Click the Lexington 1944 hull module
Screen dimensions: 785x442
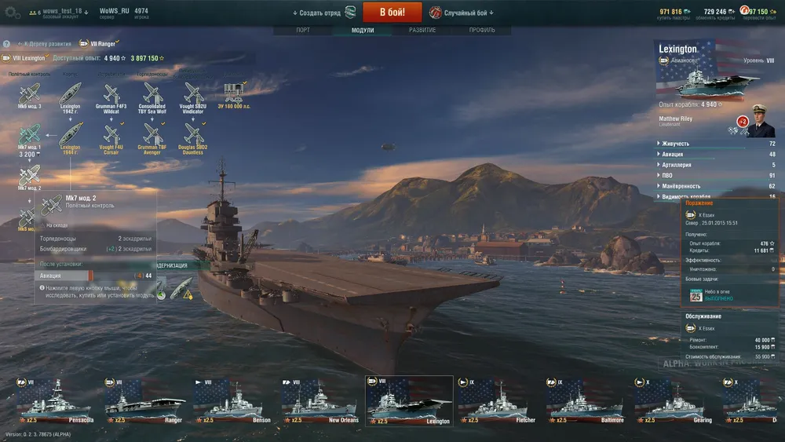click(70, 139)
